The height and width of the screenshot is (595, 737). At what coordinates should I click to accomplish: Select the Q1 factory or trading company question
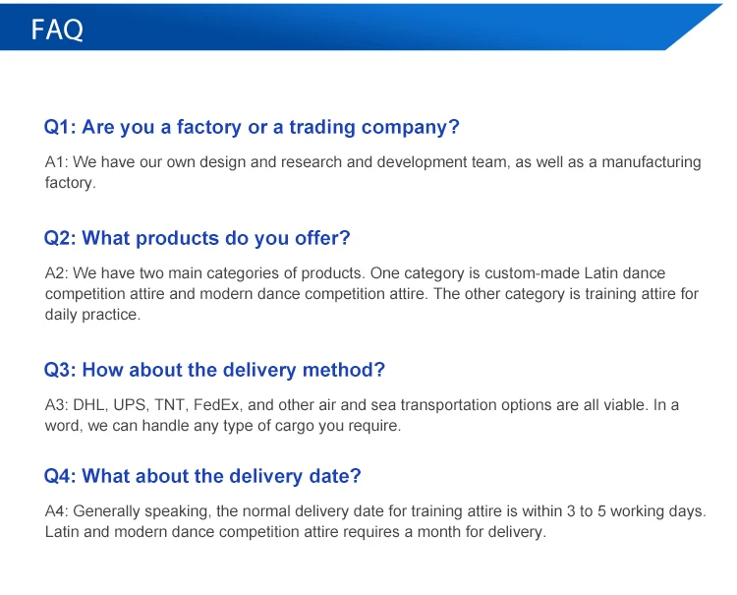click(x=252, y=127)
